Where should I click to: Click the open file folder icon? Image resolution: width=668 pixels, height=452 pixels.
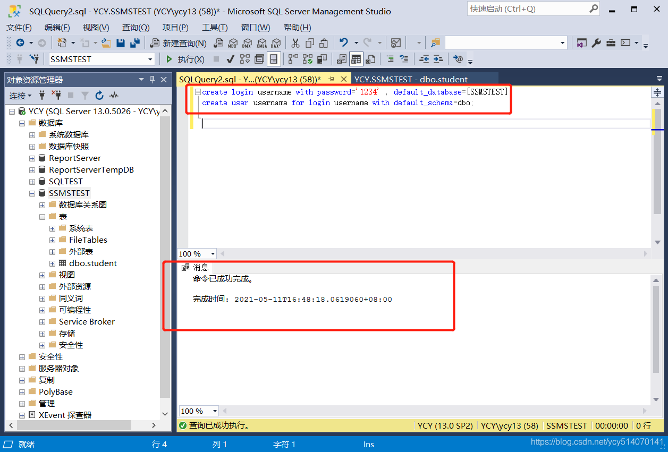106,43
